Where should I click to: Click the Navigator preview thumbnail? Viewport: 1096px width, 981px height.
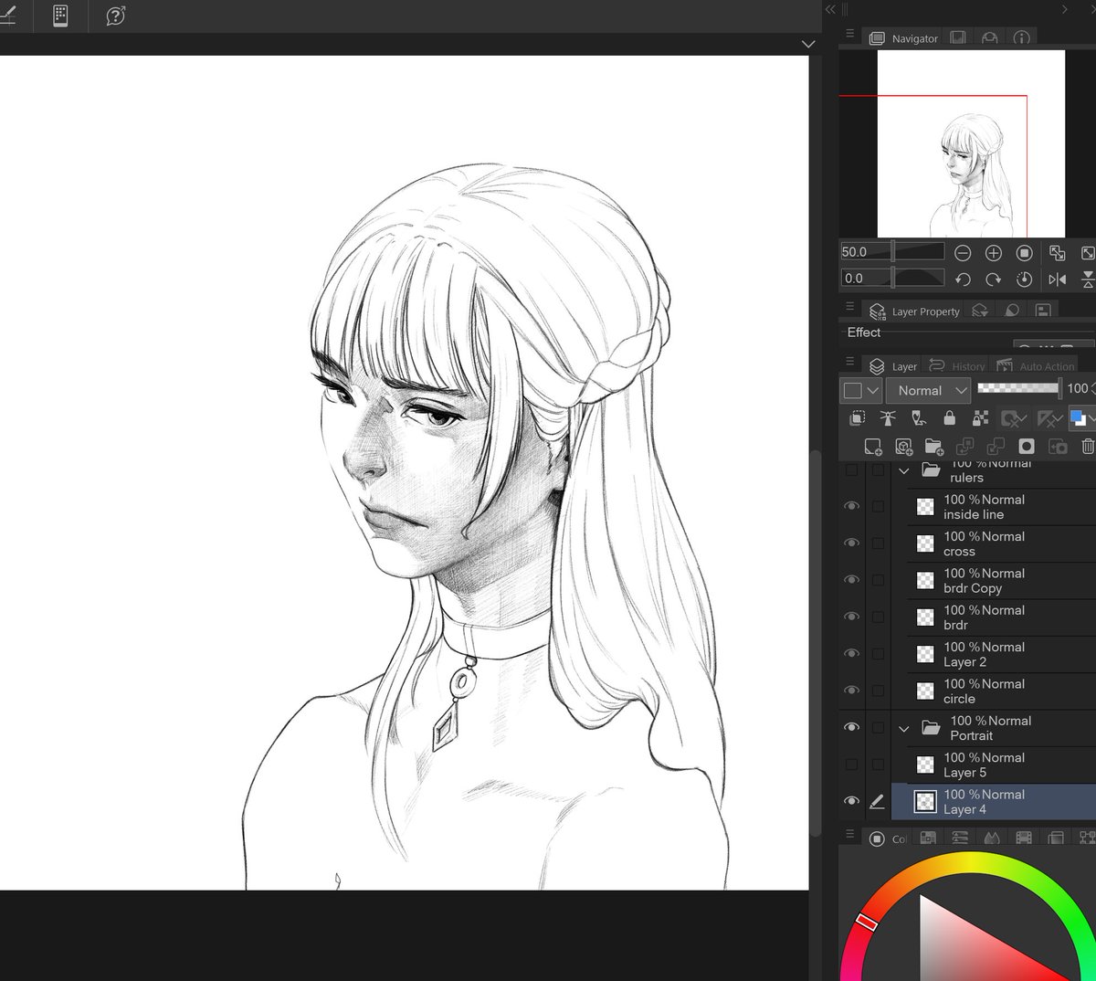(971, 143)
